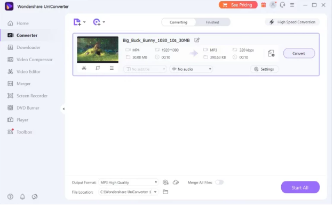Expand the No audio dropdown
Image resolution: width=333 pixels, height=207 pixels.
pyautogui.click(x=191, y=69)
